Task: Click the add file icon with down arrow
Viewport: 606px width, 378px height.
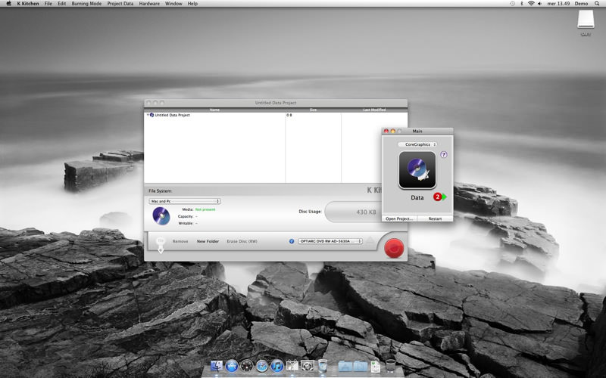Action: (160, 243)
